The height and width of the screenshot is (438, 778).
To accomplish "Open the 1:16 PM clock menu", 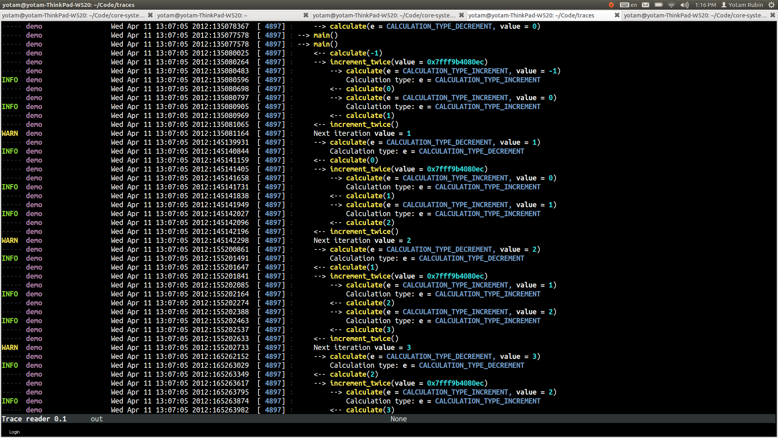I will pos(705,5).
